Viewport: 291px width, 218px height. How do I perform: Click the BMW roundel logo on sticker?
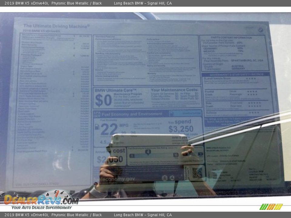[260, 30]
